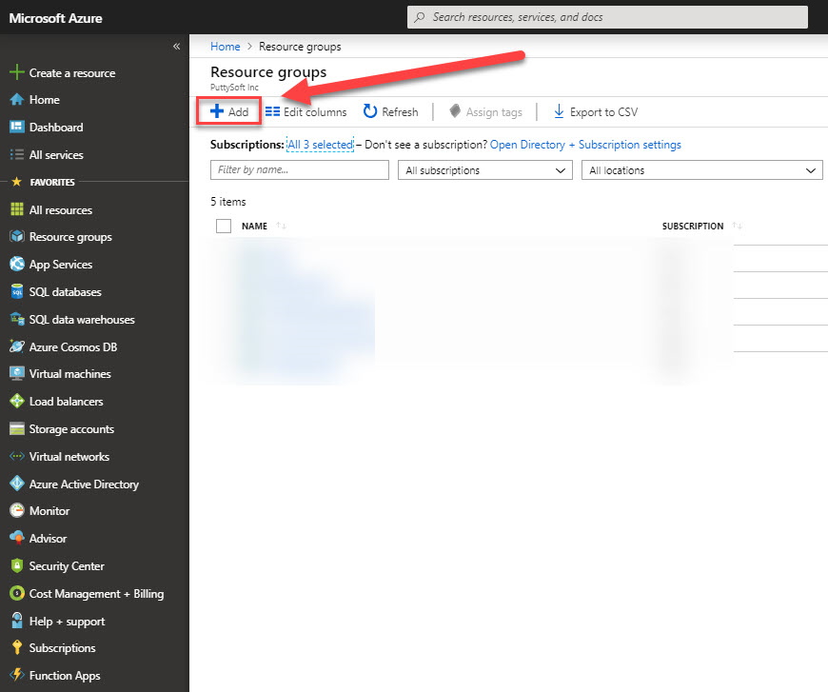Open the Function Apps lightning icon
Screen dimensions: 828x692
(17, 675)
